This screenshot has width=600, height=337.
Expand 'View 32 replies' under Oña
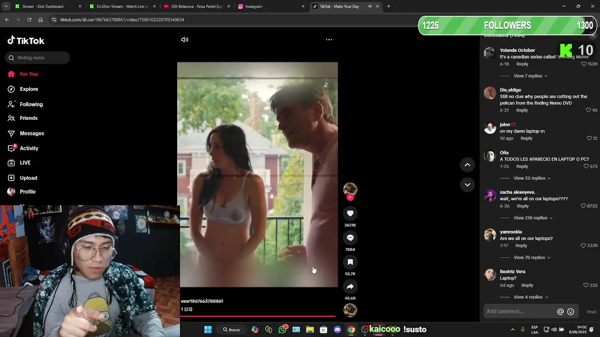coord(532,178)
